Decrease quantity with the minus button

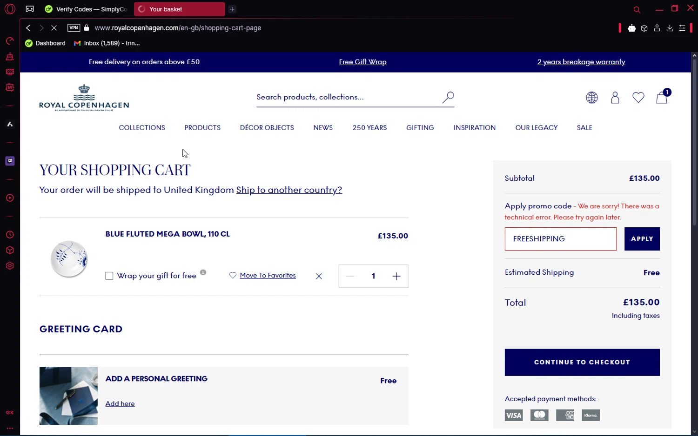click(x=350, y=276)
